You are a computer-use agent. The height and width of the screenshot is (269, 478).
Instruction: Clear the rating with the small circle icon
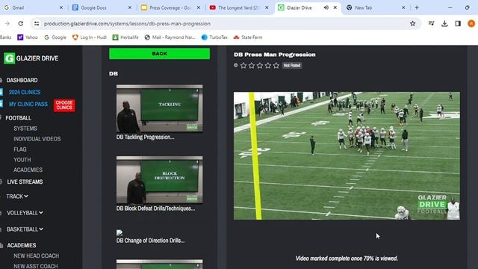[x=236, y=65]
